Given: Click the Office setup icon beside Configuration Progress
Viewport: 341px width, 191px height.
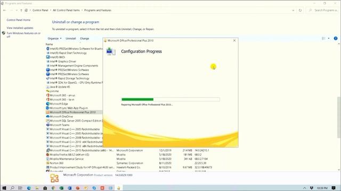Looking at the screenshot, I should pos(111,51).
